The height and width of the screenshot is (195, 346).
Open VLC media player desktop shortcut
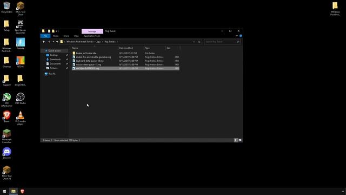(x=21, y=118)
